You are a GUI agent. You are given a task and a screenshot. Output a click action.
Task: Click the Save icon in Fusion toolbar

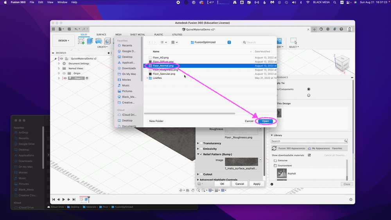tap(69, 29)
